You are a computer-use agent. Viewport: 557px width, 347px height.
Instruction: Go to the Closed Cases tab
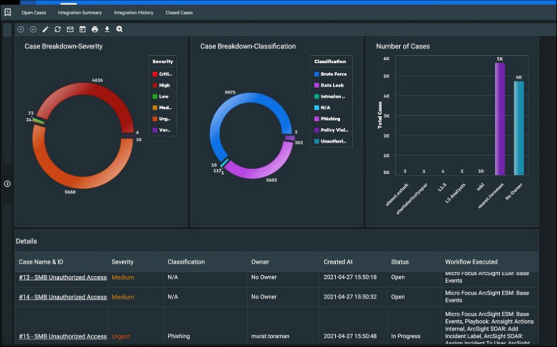[179, 12]
